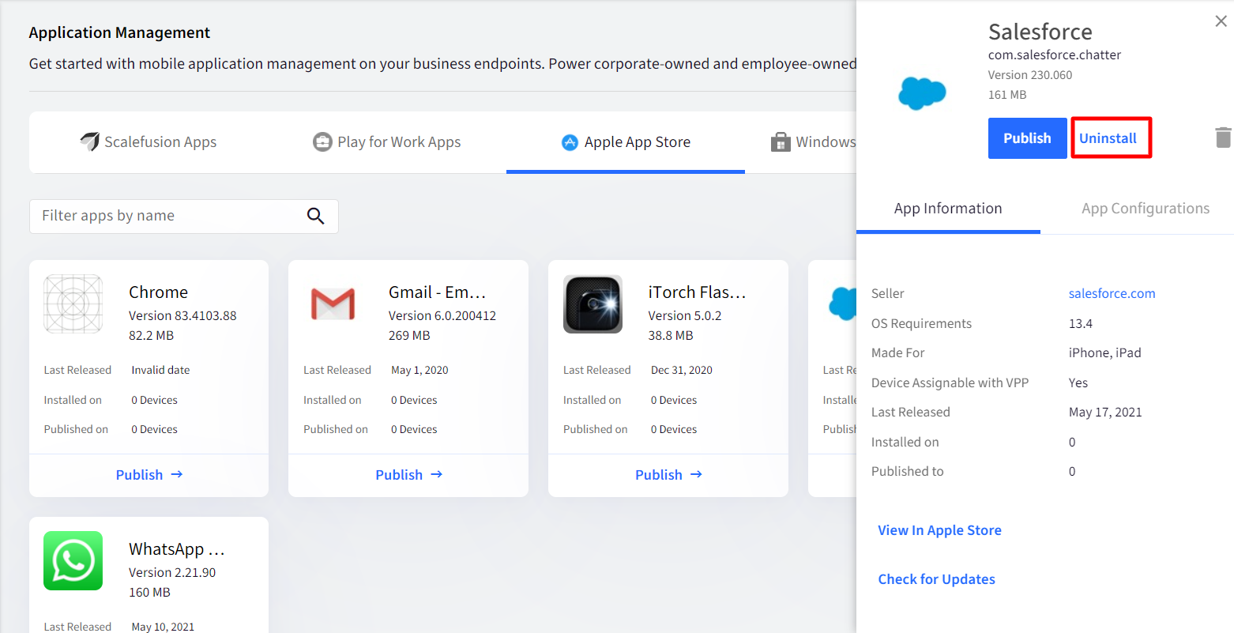Click Version 230.060 text
The image size is (1234, 633).
[1030, 75]
